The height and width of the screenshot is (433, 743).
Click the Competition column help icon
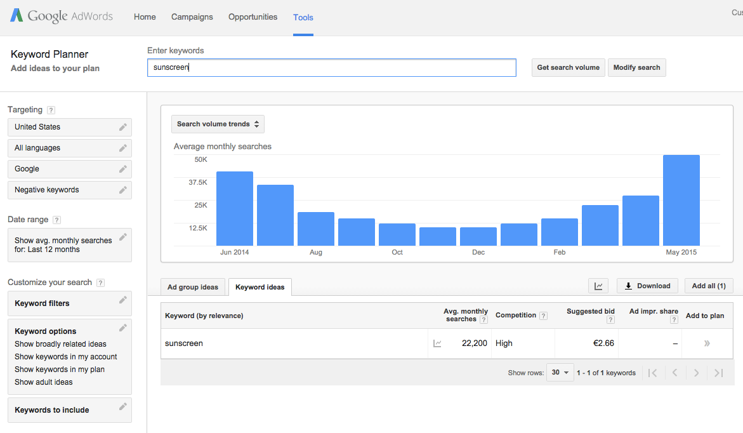543,316
